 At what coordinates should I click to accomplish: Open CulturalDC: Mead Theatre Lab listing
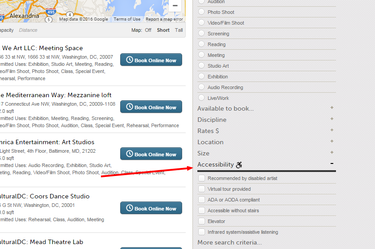tap(42, 242)
